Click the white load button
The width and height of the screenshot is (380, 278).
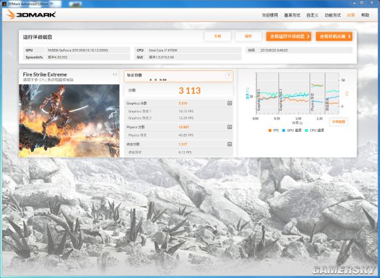coord(218,37)
